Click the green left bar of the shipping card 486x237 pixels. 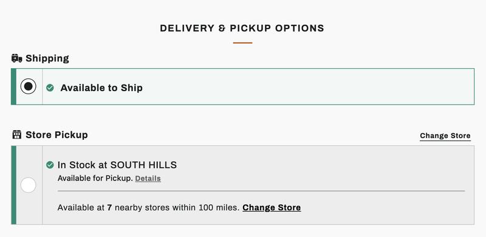pyautogui.click(x=13, y=86)
